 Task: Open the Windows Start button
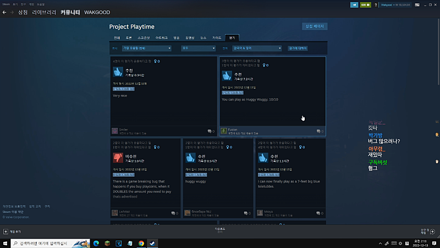5,243
